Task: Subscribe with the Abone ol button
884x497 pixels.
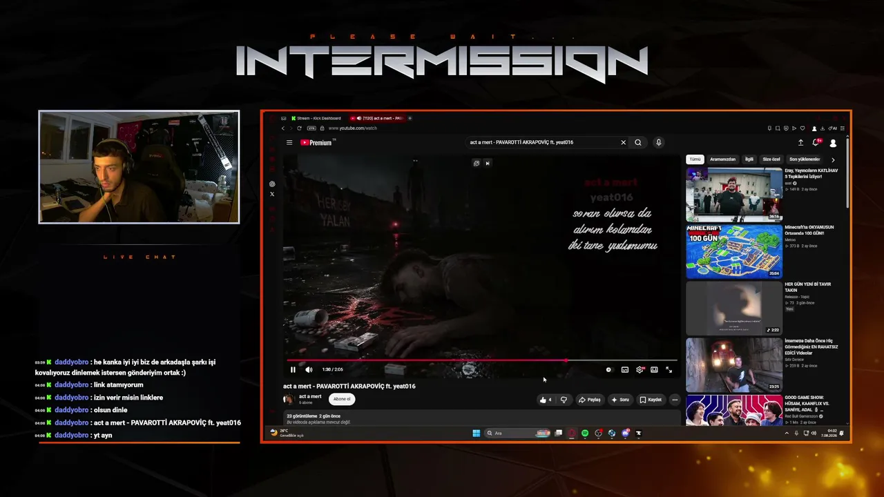Action: (x=342, y=399)
